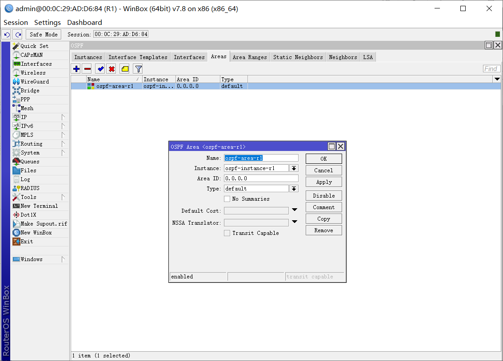Launch a New WinBox session

tap(40, 232)
